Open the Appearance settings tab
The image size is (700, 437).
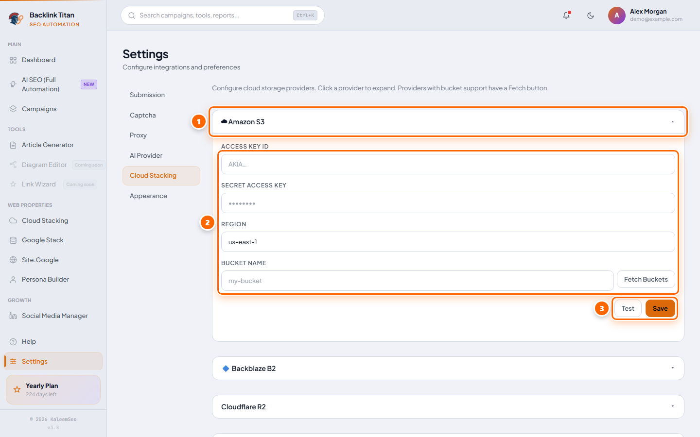click(161, 196)
